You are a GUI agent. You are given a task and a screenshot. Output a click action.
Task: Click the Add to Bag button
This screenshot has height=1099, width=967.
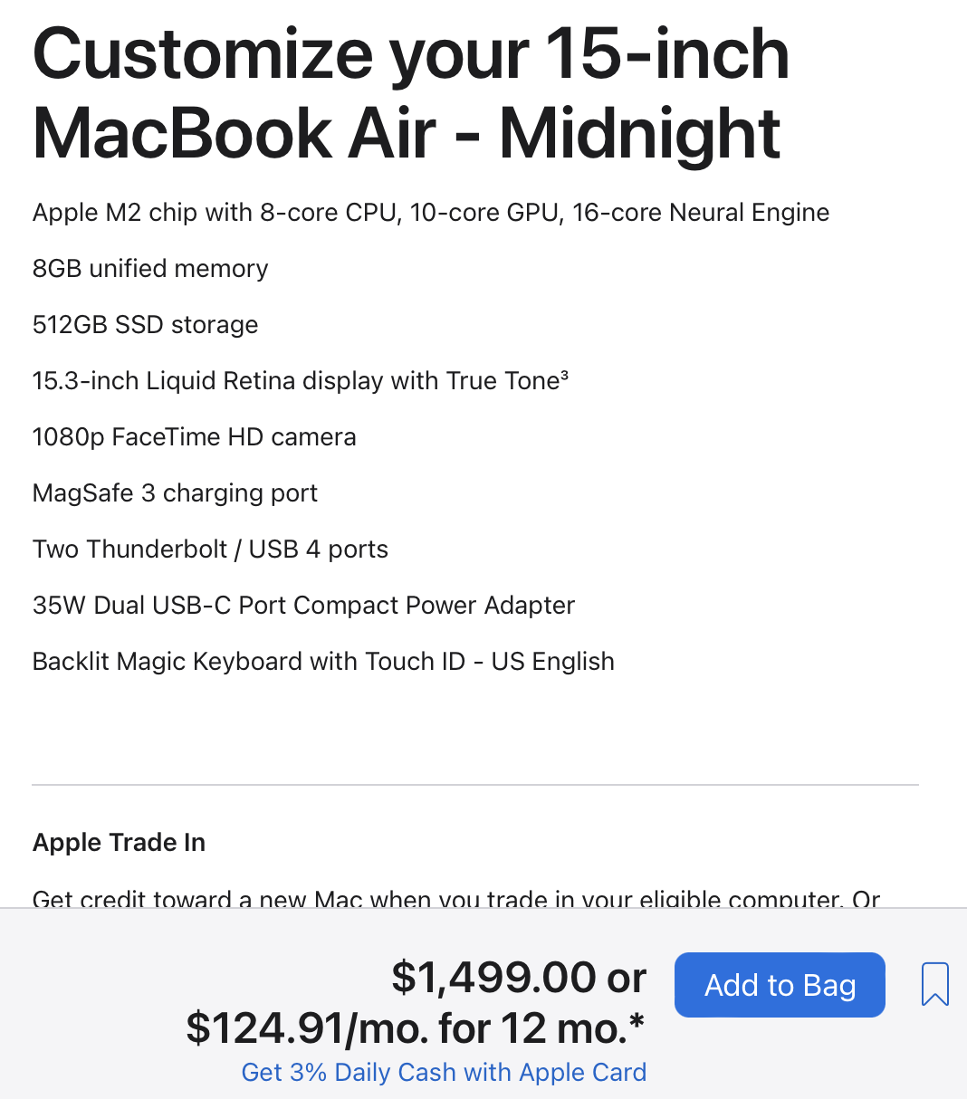tap(780, 985)
